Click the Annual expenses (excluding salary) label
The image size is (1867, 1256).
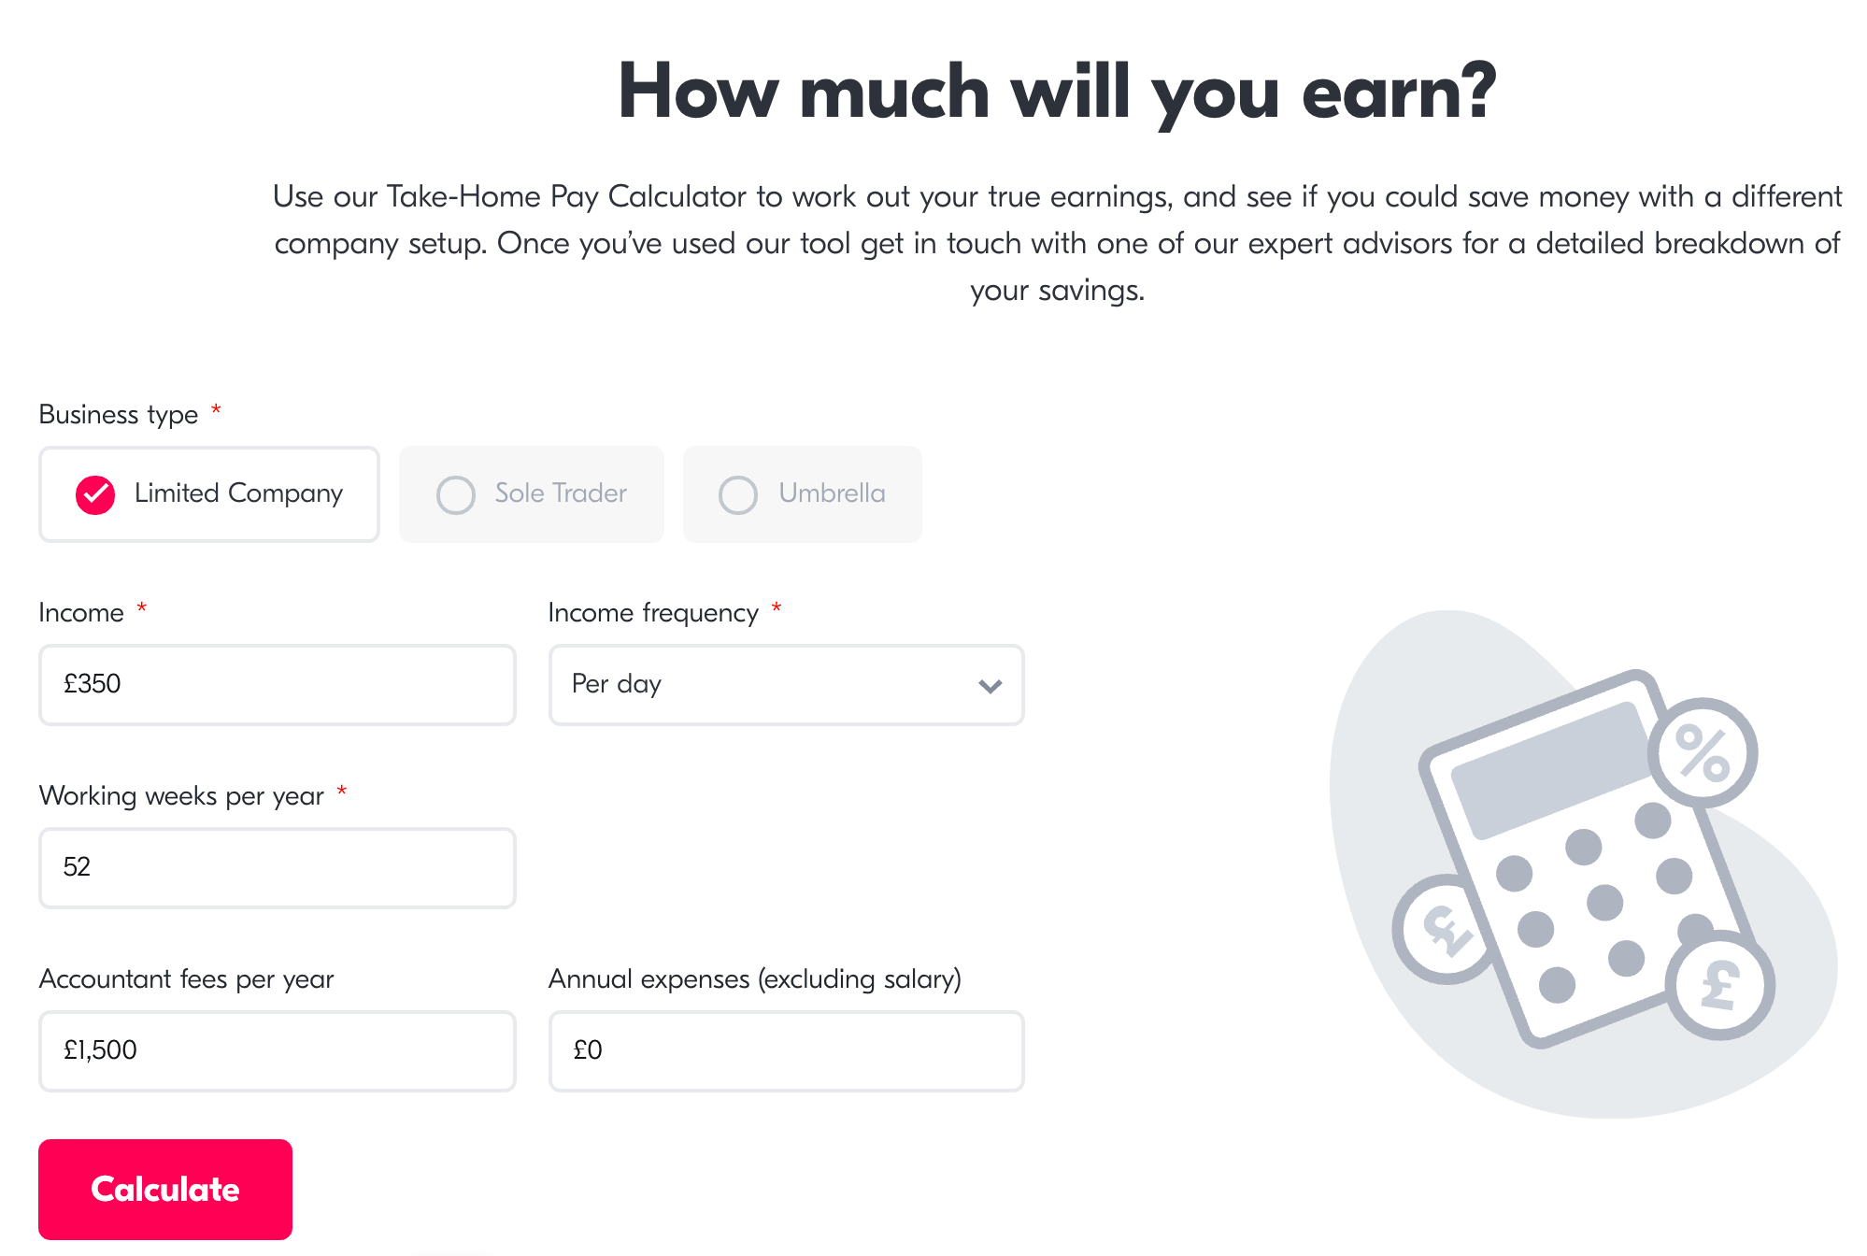754,979
